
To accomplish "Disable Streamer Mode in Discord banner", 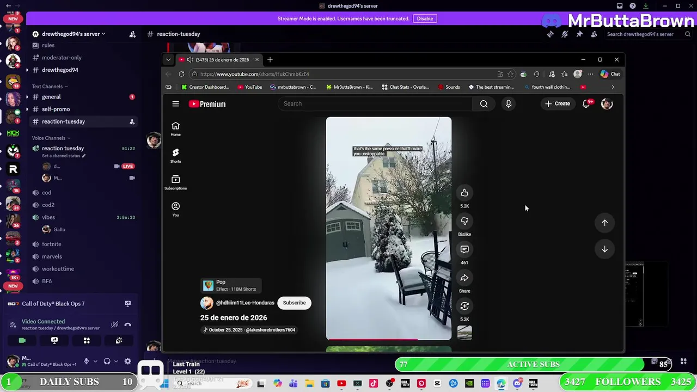I will coord(425,19).
